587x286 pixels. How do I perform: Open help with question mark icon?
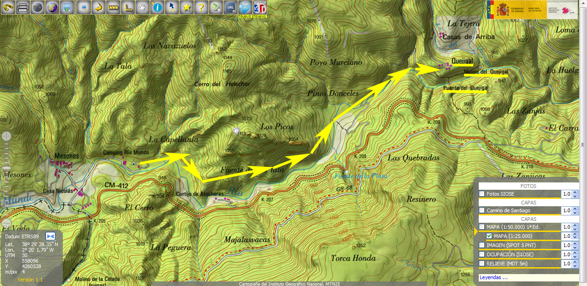click(200, 7)
